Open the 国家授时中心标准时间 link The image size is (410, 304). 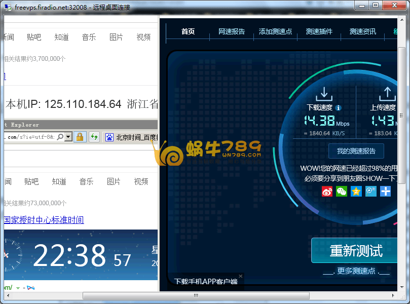click(x=44, y=220)
